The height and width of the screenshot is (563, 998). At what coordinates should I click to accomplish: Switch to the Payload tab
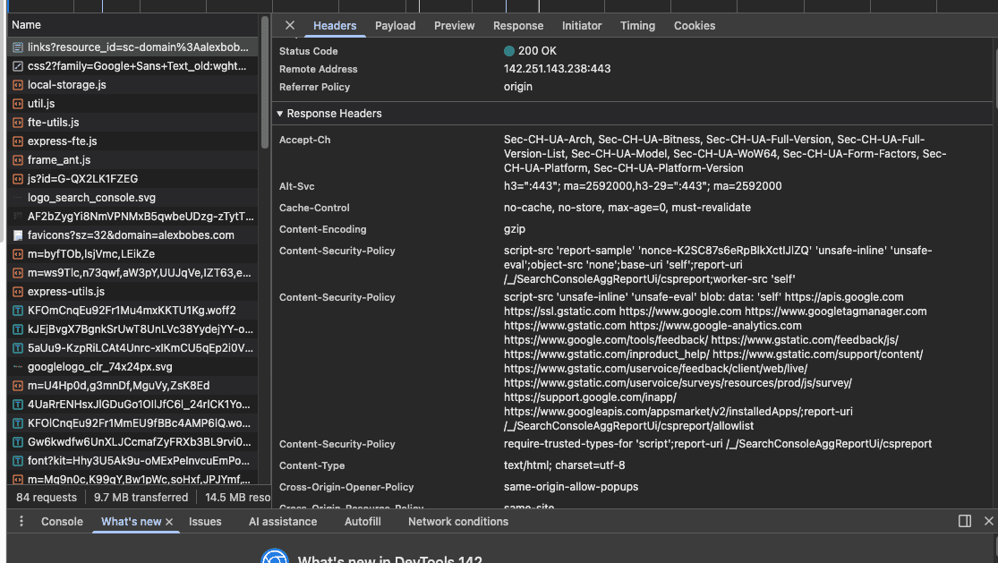[x=395, y=26]
